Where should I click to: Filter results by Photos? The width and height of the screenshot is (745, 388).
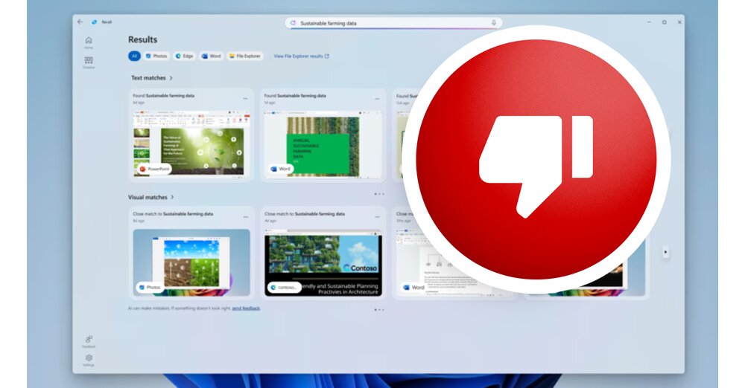click(156, 56)
